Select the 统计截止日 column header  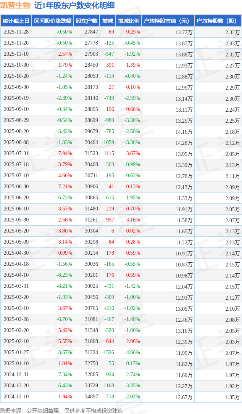pyautogui.click(x=16, y=21)
